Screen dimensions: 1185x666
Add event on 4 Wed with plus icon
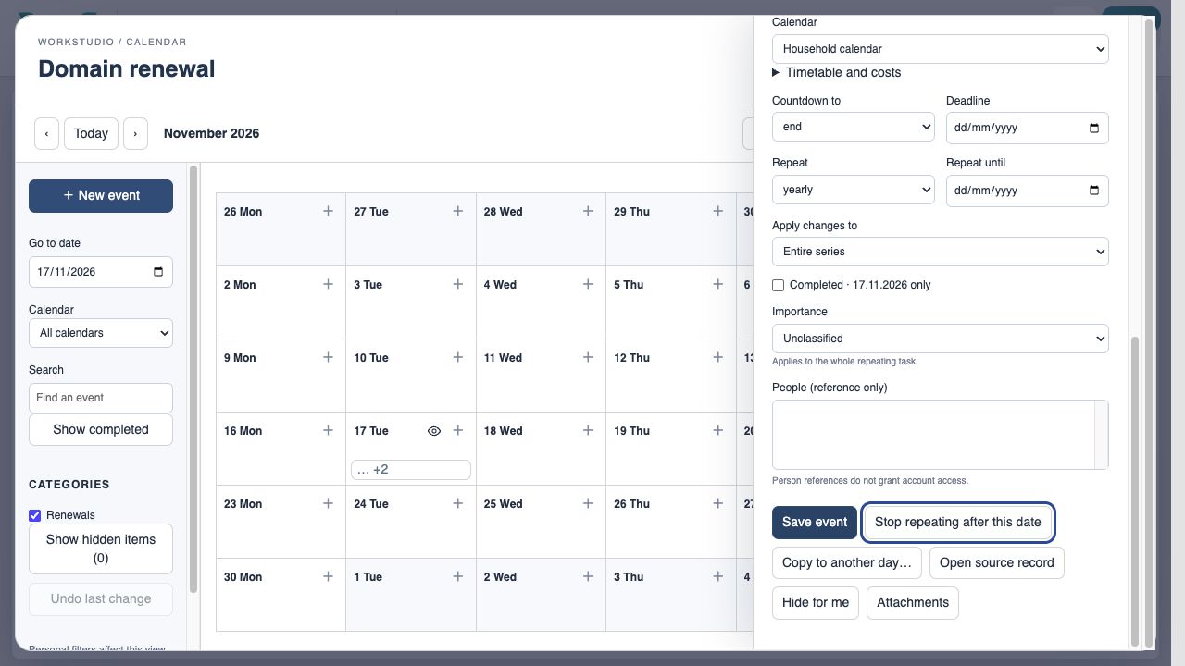tap(588, 285)
